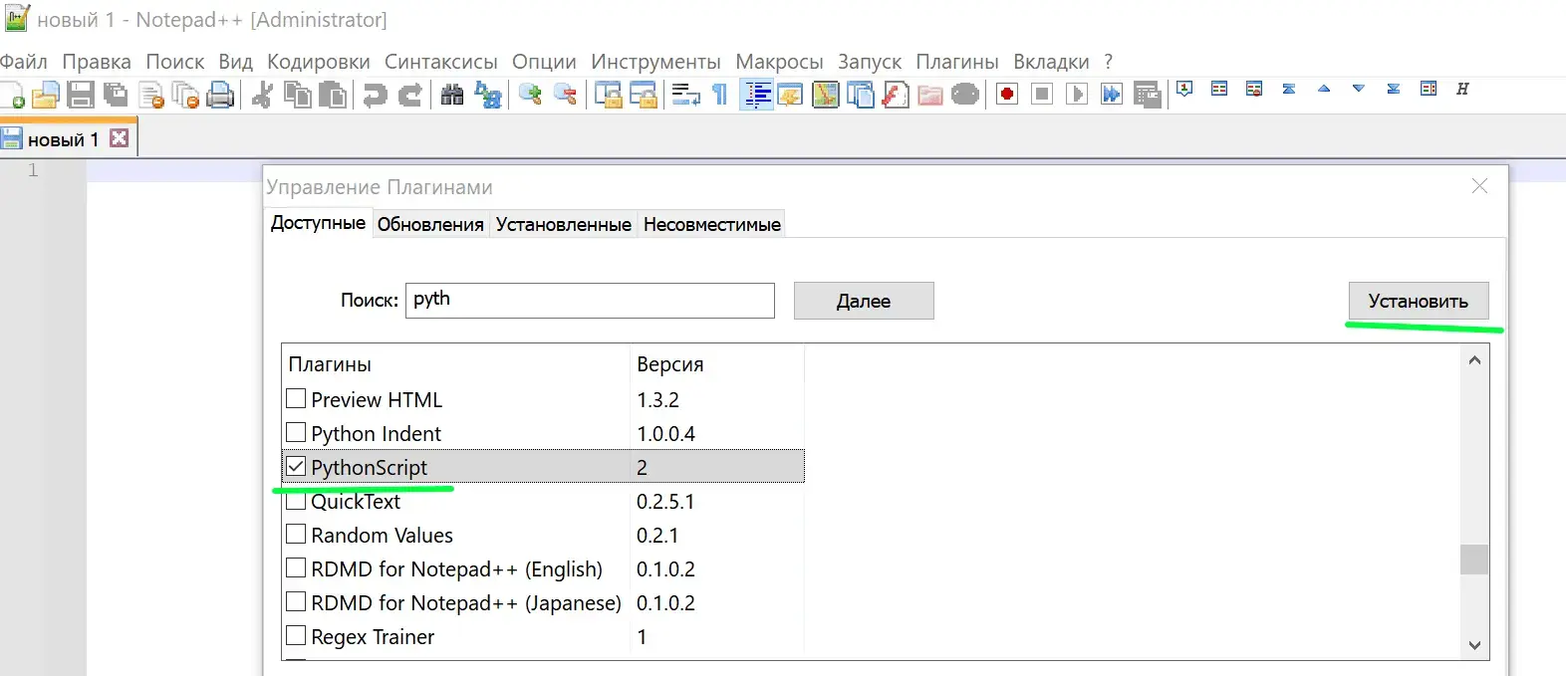Click the Save Recorded Macro icon
This screenshot has height=676, width=1566.
pos(1148,95)
